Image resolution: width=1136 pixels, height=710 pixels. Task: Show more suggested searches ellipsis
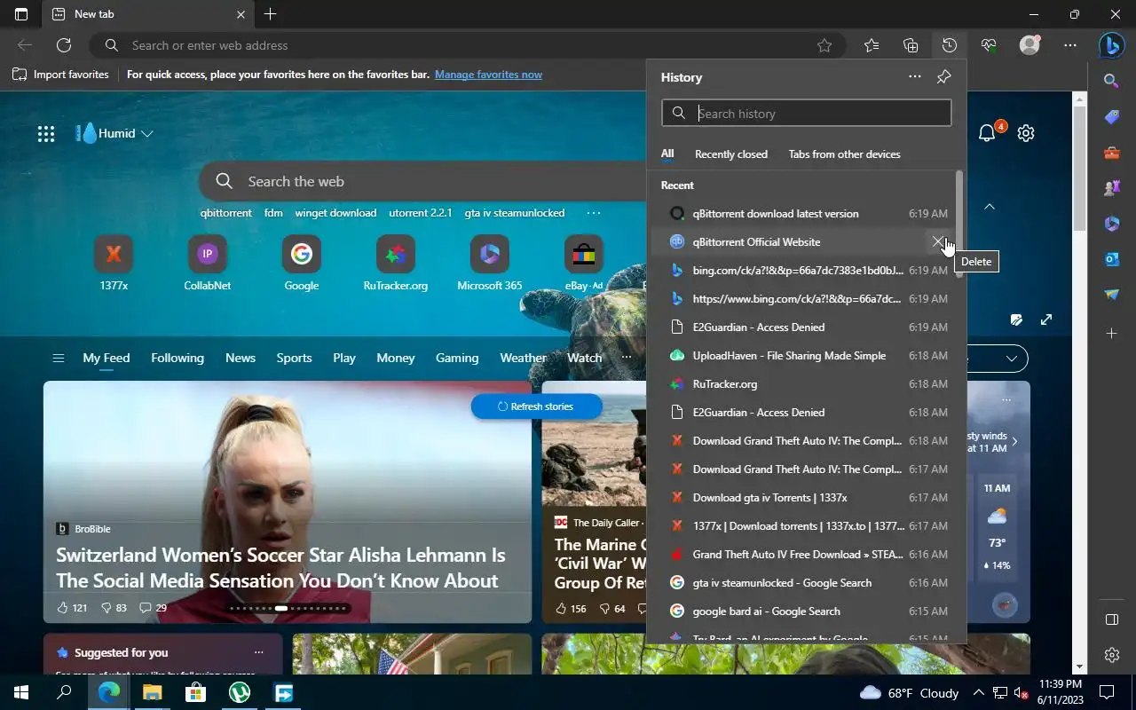click(594, 213)
